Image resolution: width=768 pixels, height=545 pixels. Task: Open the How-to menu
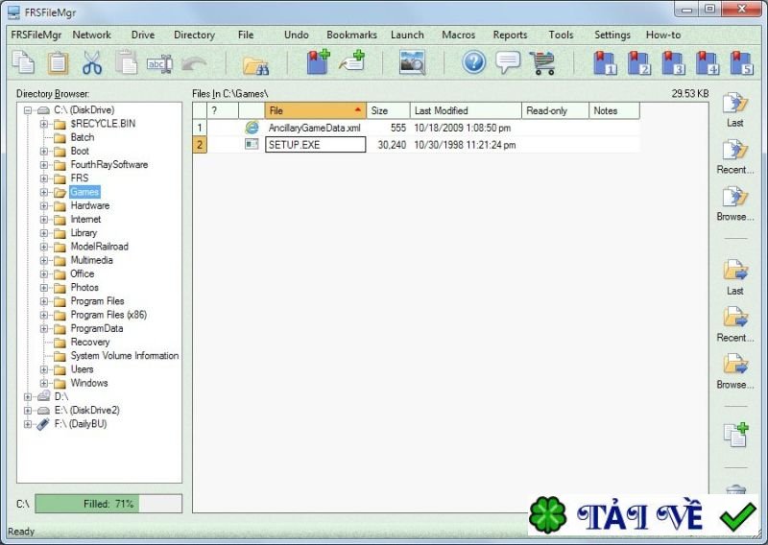[x=663, y=35]
